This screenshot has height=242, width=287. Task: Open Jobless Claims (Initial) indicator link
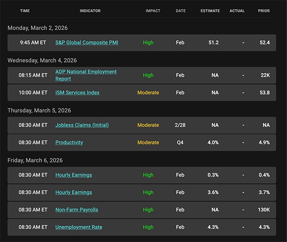(82, 125)
